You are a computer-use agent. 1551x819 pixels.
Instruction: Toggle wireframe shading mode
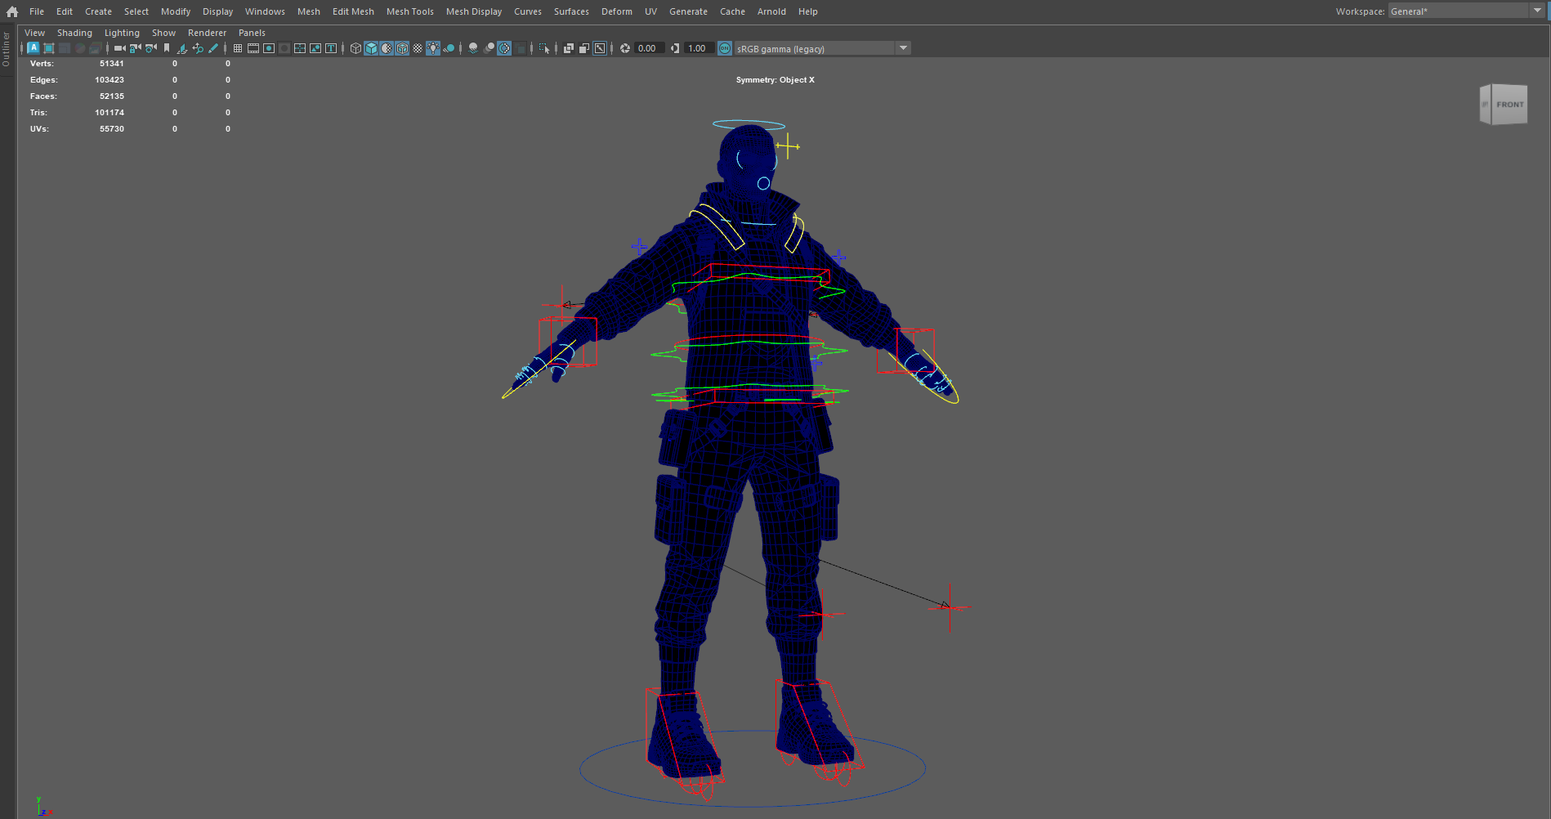point(355,48)
